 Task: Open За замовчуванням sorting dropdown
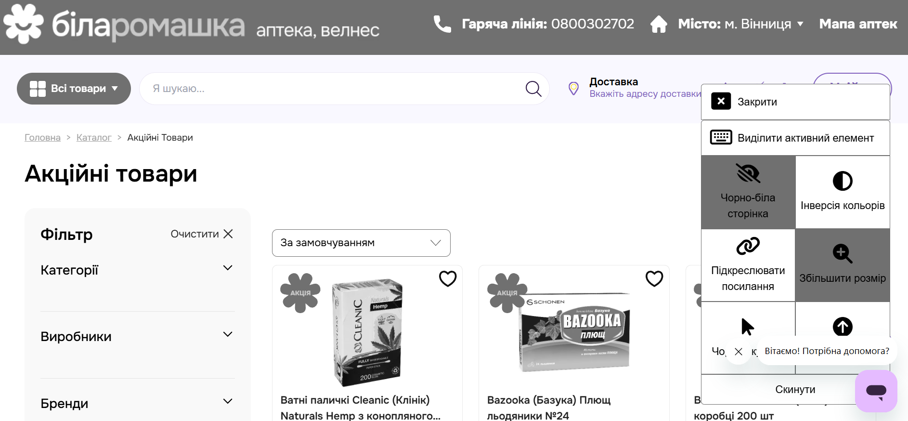point(361,243)
